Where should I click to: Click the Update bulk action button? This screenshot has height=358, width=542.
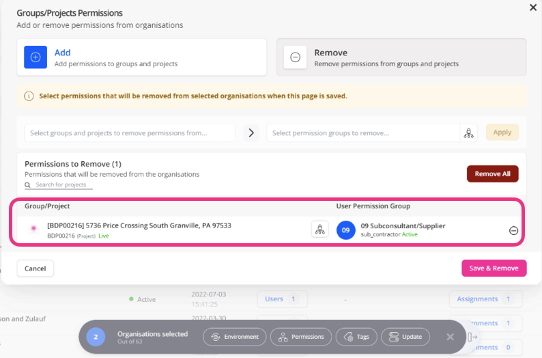tap(405, 337)
